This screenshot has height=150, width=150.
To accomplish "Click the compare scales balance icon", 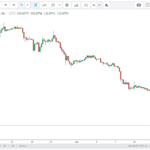I will point(86,5).
